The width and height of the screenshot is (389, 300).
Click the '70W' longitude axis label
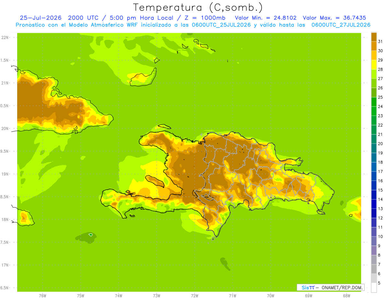click(271, 296)
